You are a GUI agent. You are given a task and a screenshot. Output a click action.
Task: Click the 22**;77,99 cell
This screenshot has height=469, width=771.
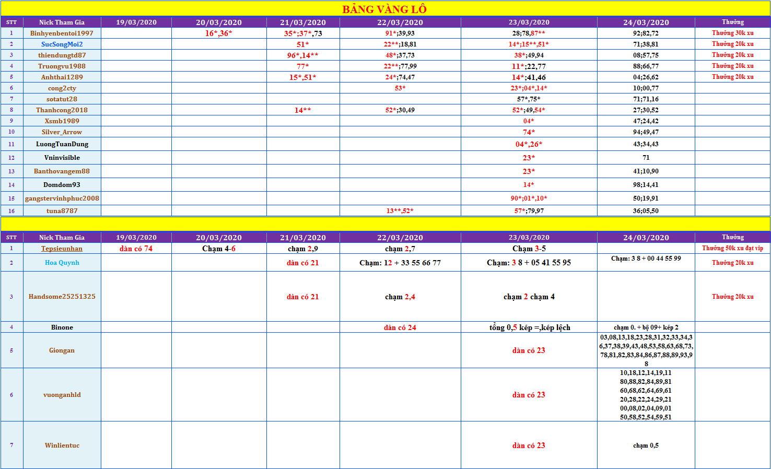click(x=400, y=66)
